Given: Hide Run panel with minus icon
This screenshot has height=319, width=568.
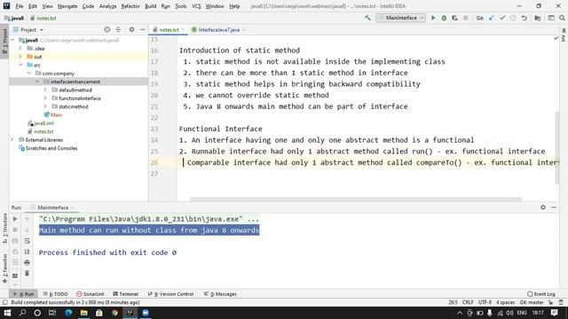Looking at the screenshot, I should 554,207.
